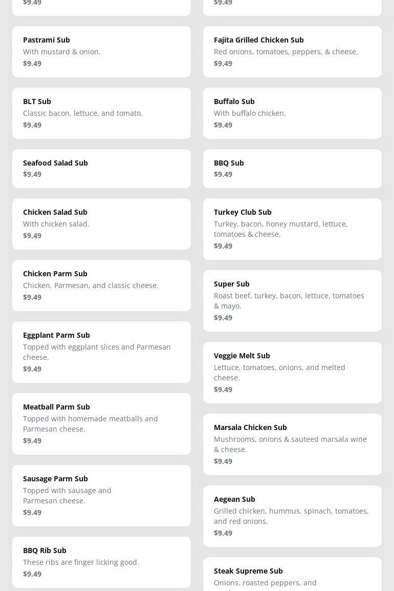The width and height of the screenshot is (394, 591).
Task: Open the Pastrami Sub menu item
Action: point(101,51)
